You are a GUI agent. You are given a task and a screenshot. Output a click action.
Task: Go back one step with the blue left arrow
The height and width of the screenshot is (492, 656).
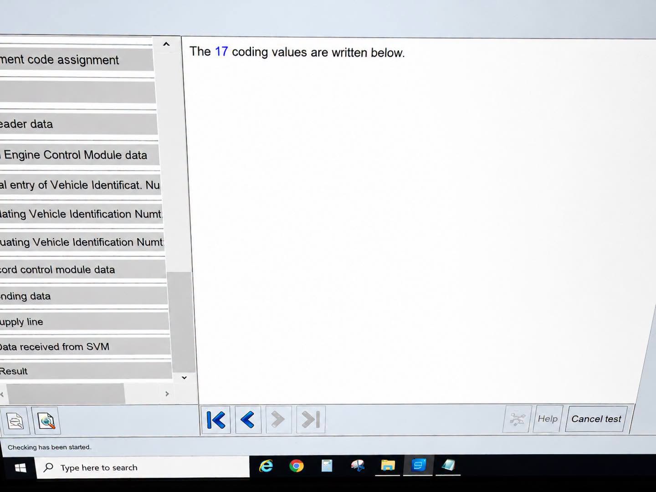coord(247,420)
